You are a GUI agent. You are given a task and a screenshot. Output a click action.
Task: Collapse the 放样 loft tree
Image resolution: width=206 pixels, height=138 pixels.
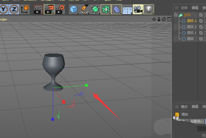[x=176, y=15]
